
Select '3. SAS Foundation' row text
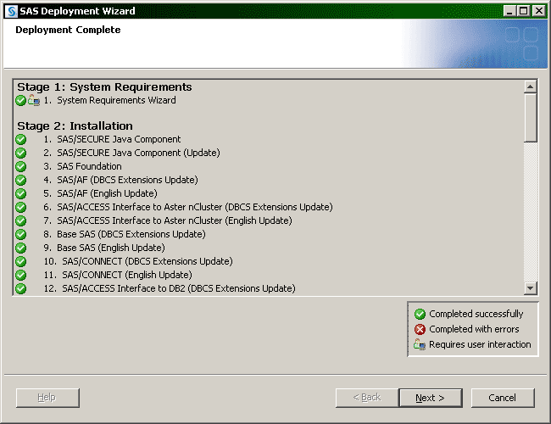tap(82, 166)
